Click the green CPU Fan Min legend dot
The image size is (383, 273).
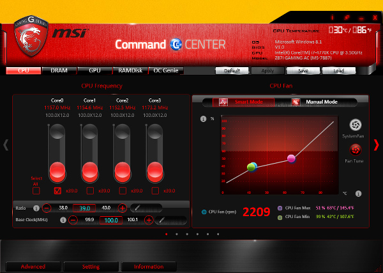click(x=280, y=217)
